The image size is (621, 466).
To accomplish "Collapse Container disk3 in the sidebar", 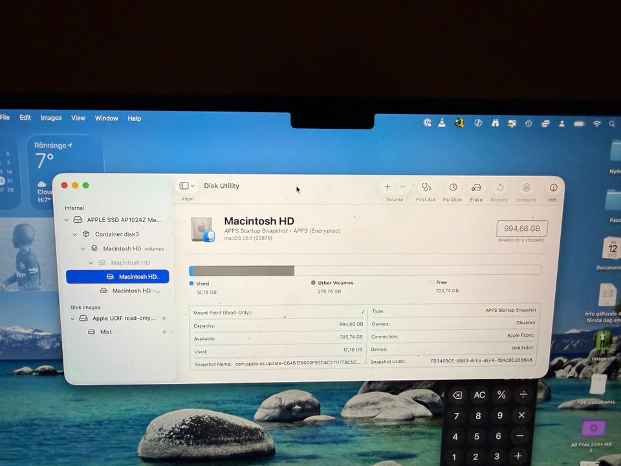I will pyautogui.click(x=74, y=234).
